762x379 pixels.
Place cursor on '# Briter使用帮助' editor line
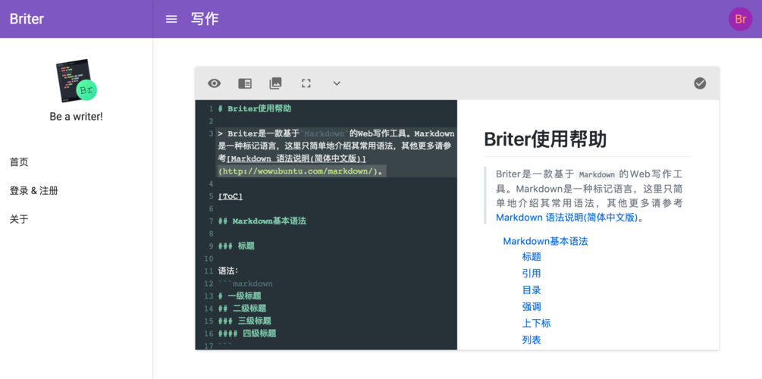(255, 108)
